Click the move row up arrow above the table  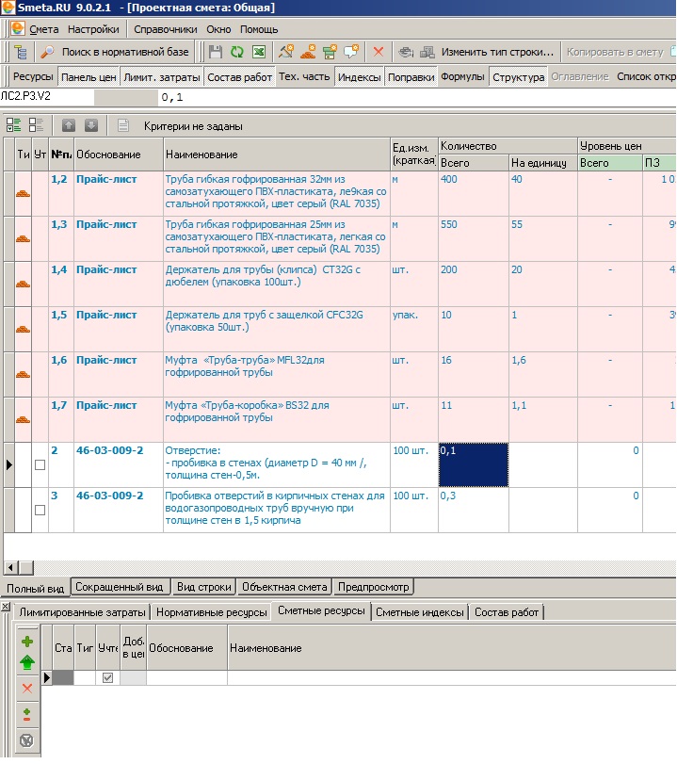[69, 125]
